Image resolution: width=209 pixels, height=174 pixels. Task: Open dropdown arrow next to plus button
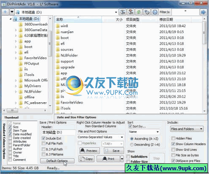[12, 12]
